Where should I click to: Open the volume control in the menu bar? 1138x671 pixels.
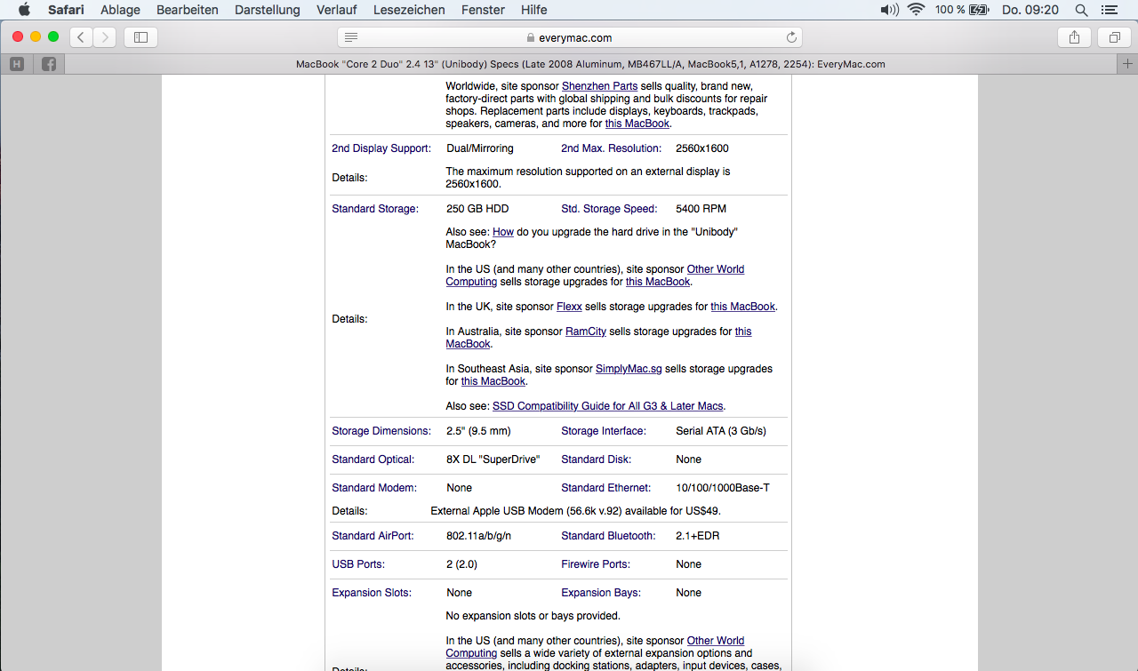[x=889, y=10]
